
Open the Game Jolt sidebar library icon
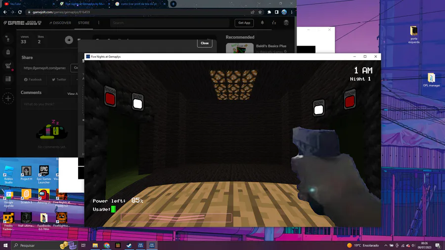[8, 79]
